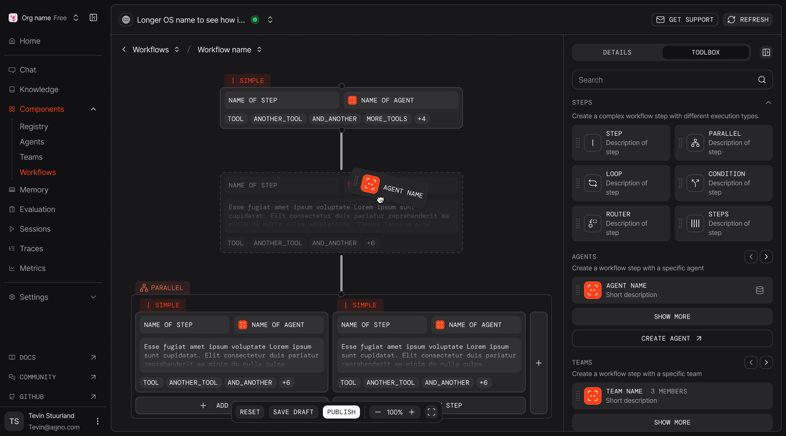Open the COMMUNITY external link

53,377
